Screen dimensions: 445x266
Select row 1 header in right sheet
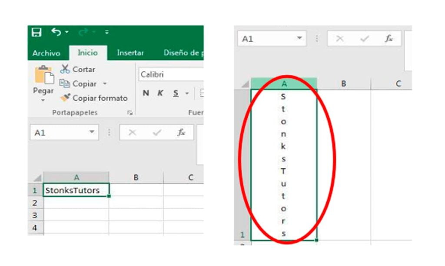tap(242, 165)
